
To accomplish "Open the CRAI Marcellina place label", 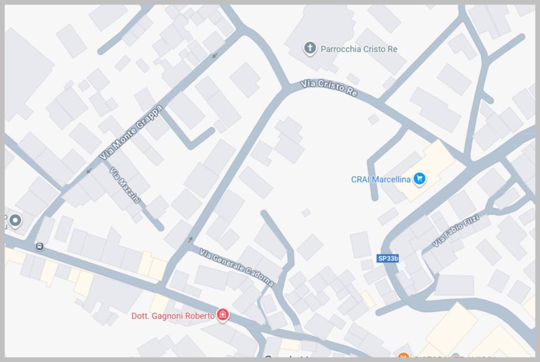I will coord(381,179).
